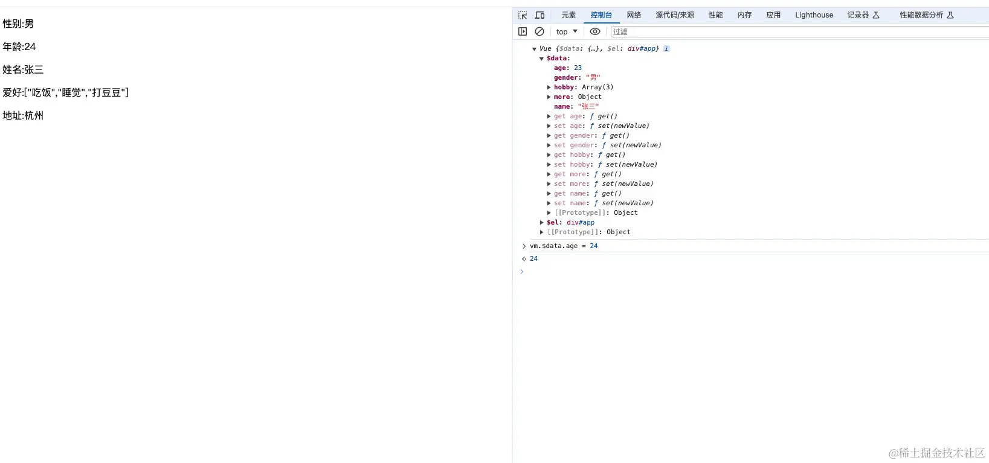Open the 性能 tab

tap(715, 15)
